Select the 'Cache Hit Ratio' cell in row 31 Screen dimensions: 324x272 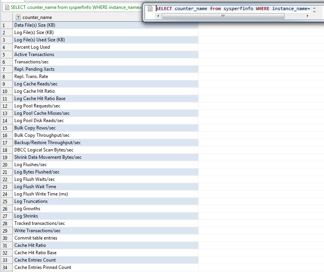point(106,245)
